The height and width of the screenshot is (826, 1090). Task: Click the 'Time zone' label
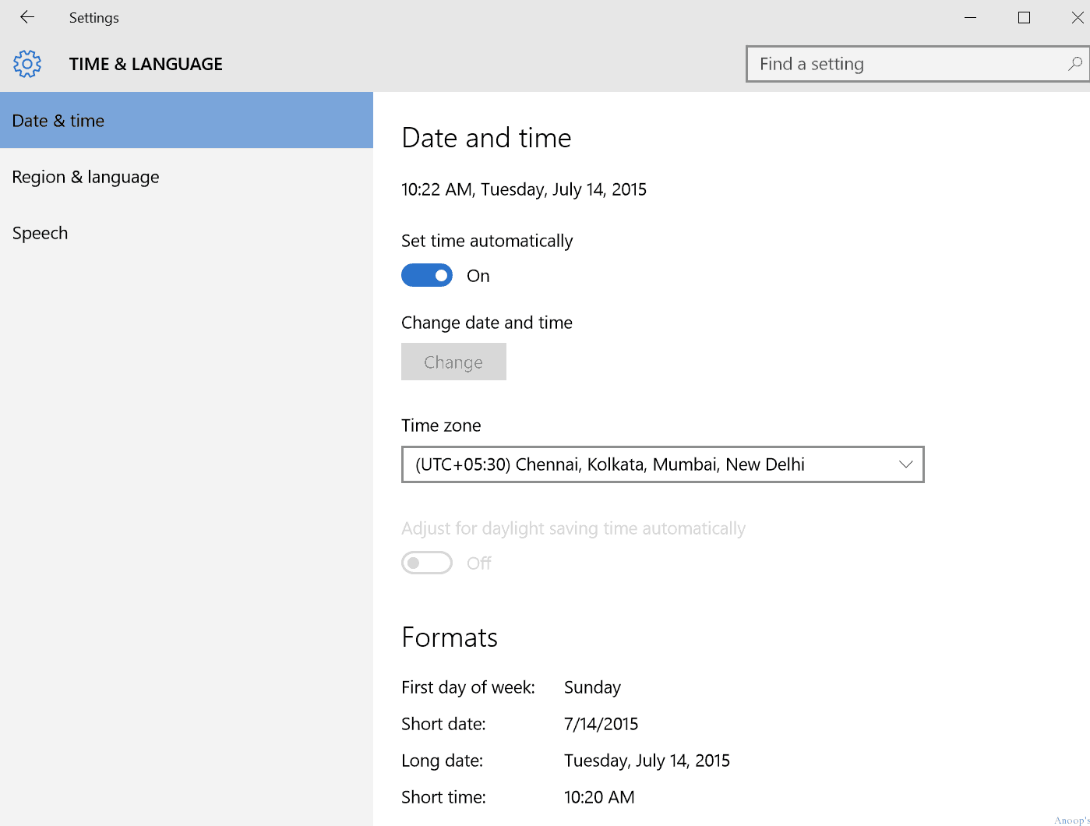click(441, 425)
